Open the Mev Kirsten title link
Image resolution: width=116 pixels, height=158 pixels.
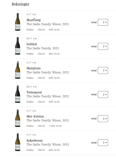[x=35, y=116]
